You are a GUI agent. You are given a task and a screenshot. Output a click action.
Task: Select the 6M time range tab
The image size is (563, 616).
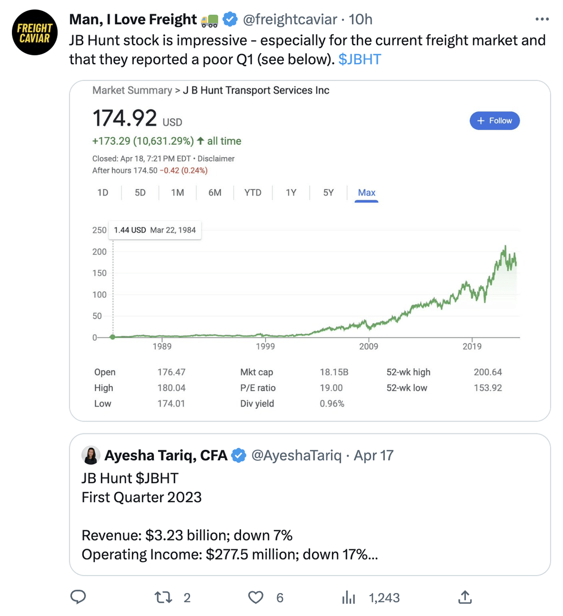pyautogui.click(x=215, y=193)
